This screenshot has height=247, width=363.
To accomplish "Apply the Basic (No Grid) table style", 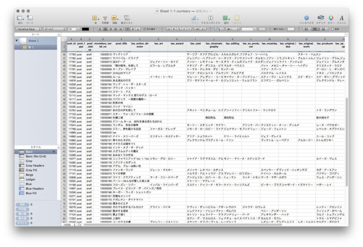I will pos(36,156).
